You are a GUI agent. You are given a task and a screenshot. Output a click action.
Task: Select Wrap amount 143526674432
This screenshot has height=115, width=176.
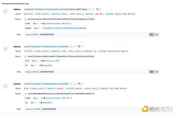(49, 109)
